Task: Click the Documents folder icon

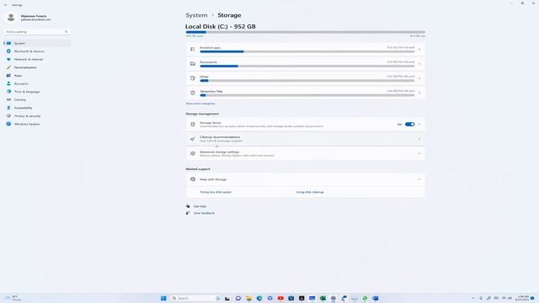Action: click(193, 64)
